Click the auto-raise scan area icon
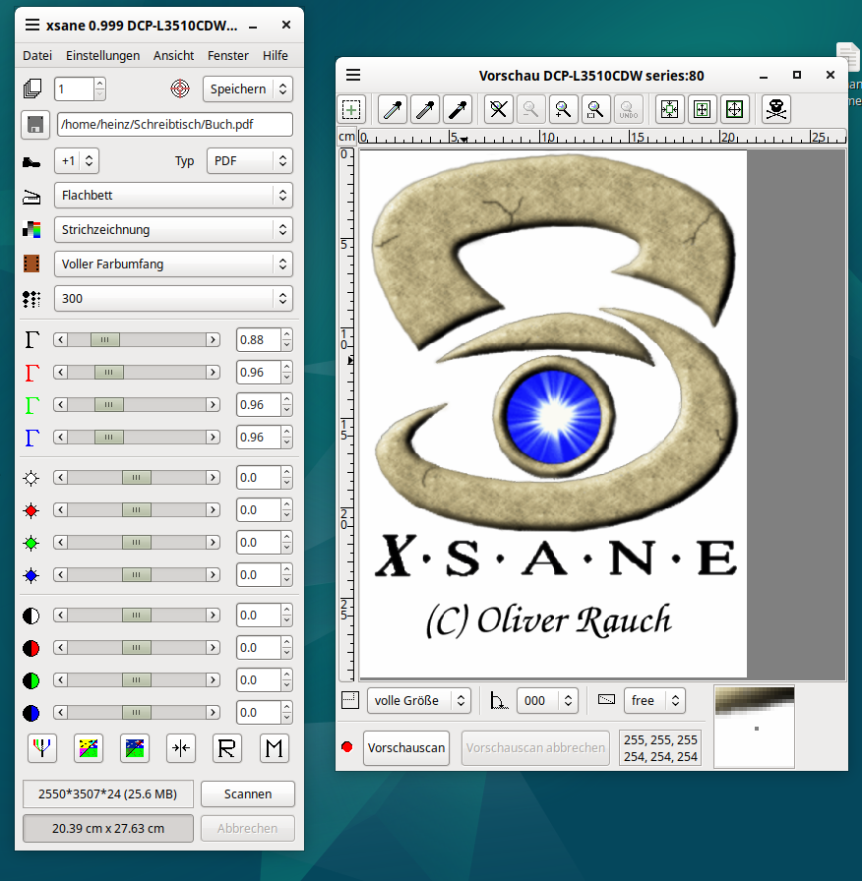This screenshot has width=862, height=881. pyautogui.click(x=703, y=109)
